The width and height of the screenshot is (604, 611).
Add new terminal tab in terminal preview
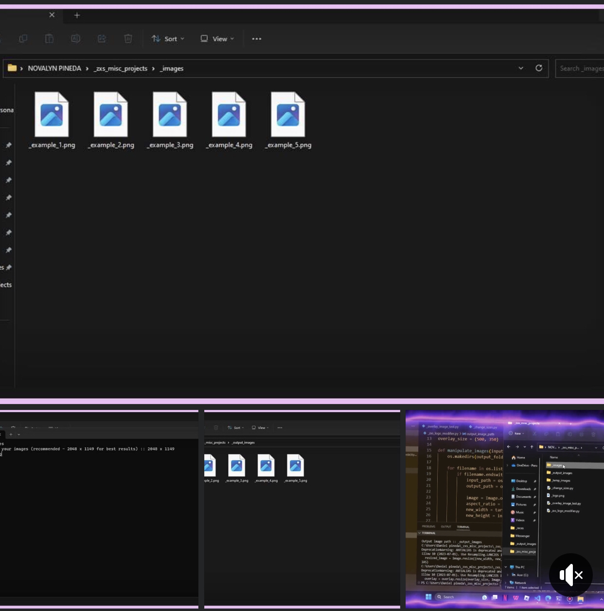(11, 434)
